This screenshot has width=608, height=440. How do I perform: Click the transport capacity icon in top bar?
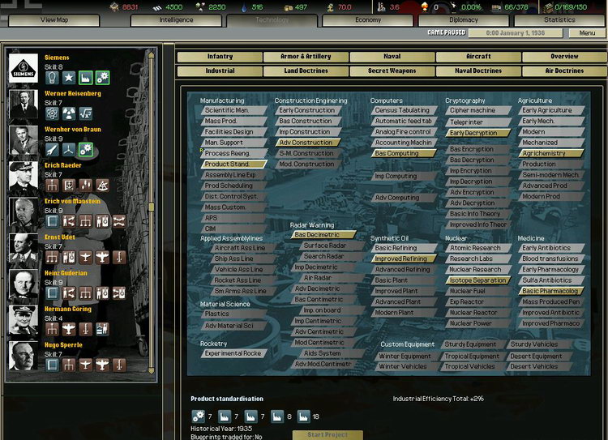pos(496,7)
